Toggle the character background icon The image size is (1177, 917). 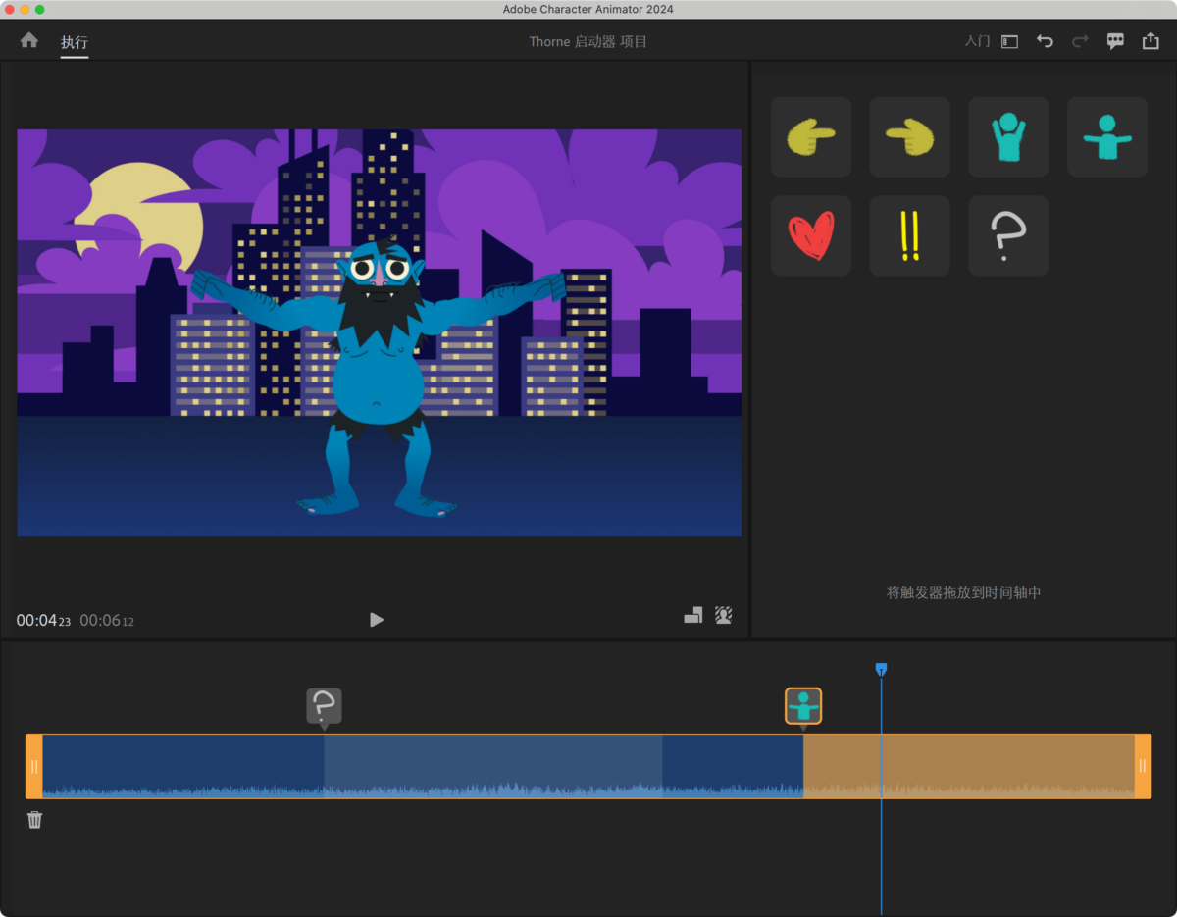(x=724, y=616)
